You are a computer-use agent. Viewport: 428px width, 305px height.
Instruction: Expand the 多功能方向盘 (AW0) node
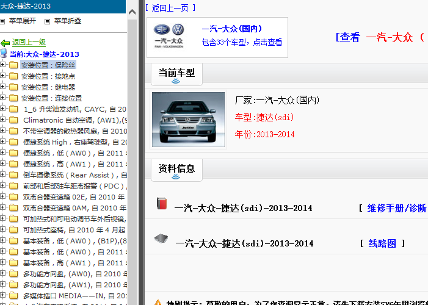coord(2,273)
